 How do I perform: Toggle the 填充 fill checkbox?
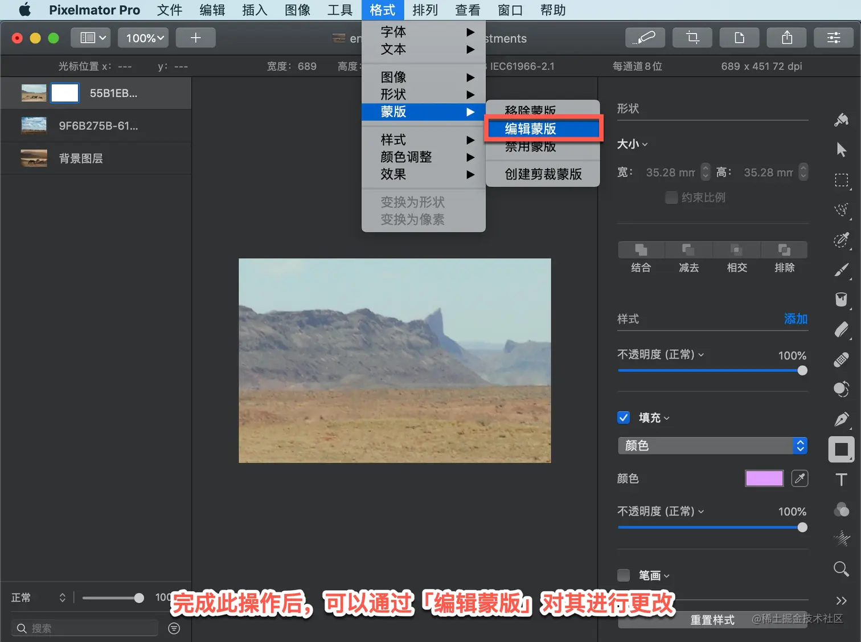[624, 418]
